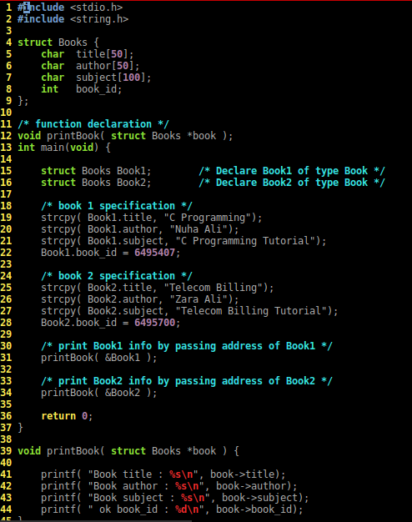Click the "function declaration" comment
The height and width of the screenshot is (522, 412).
click(x=93, y=124)
